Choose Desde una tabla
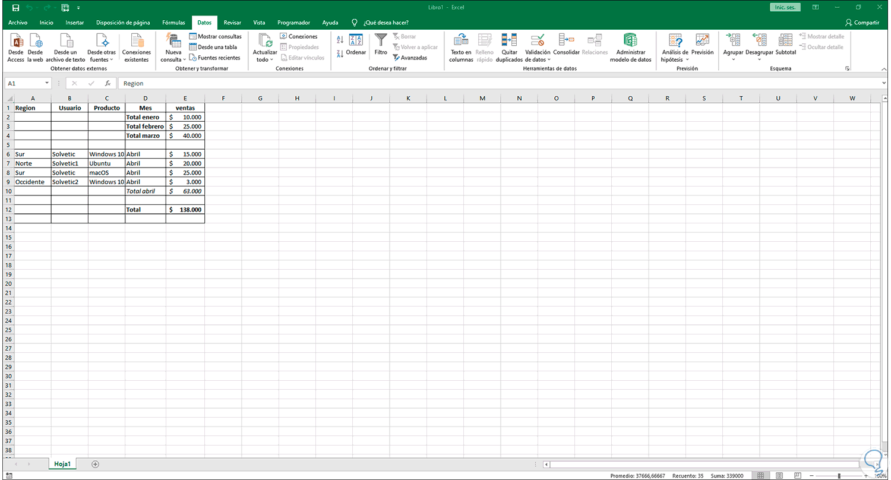 pos(213,47)
